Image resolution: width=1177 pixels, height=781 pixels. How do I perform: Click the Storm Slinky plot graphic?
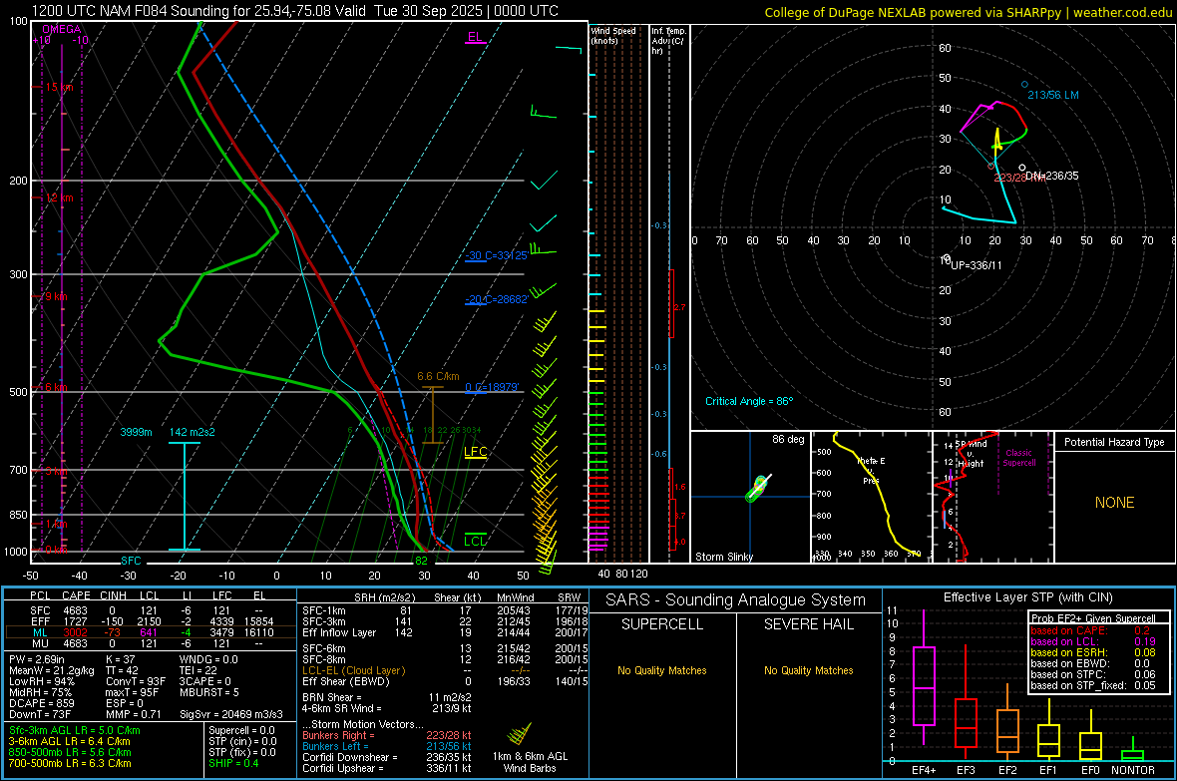[x=758, y=488]
